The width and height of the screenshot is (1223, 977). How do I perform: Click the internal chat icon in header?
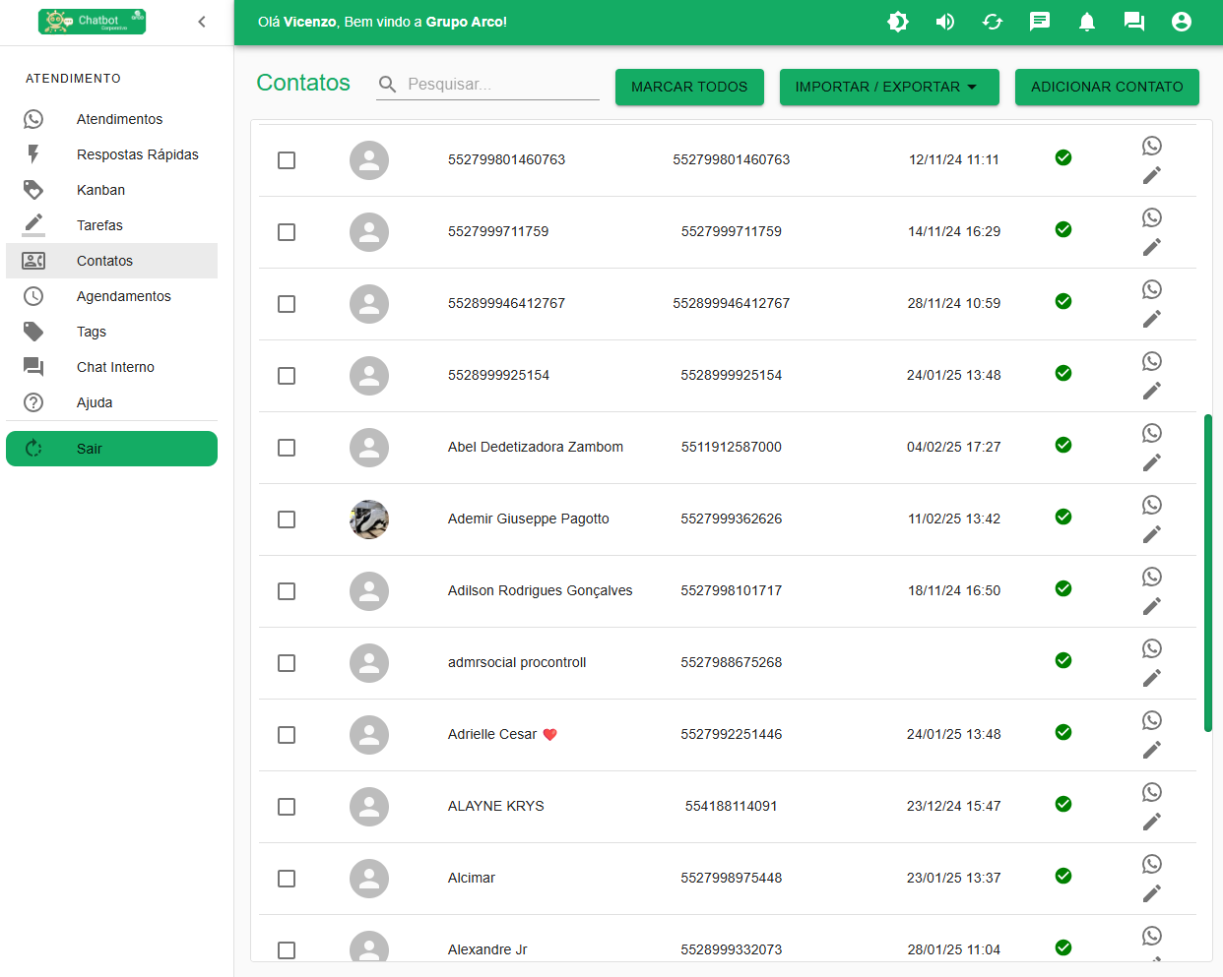pyautogui.click(x=1133, y=22)
